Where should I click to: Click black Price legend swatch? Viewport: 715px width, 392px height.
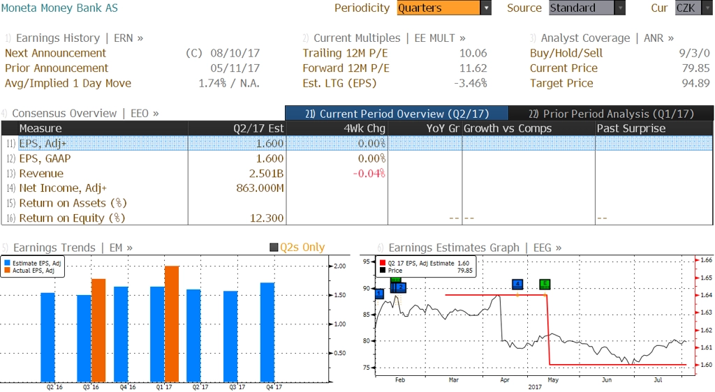(x=383, y=271)
